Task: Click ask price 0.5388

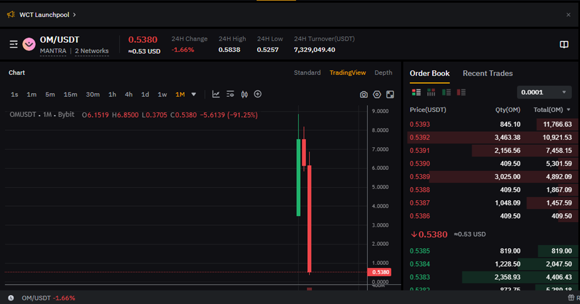Action: (419, 190)
